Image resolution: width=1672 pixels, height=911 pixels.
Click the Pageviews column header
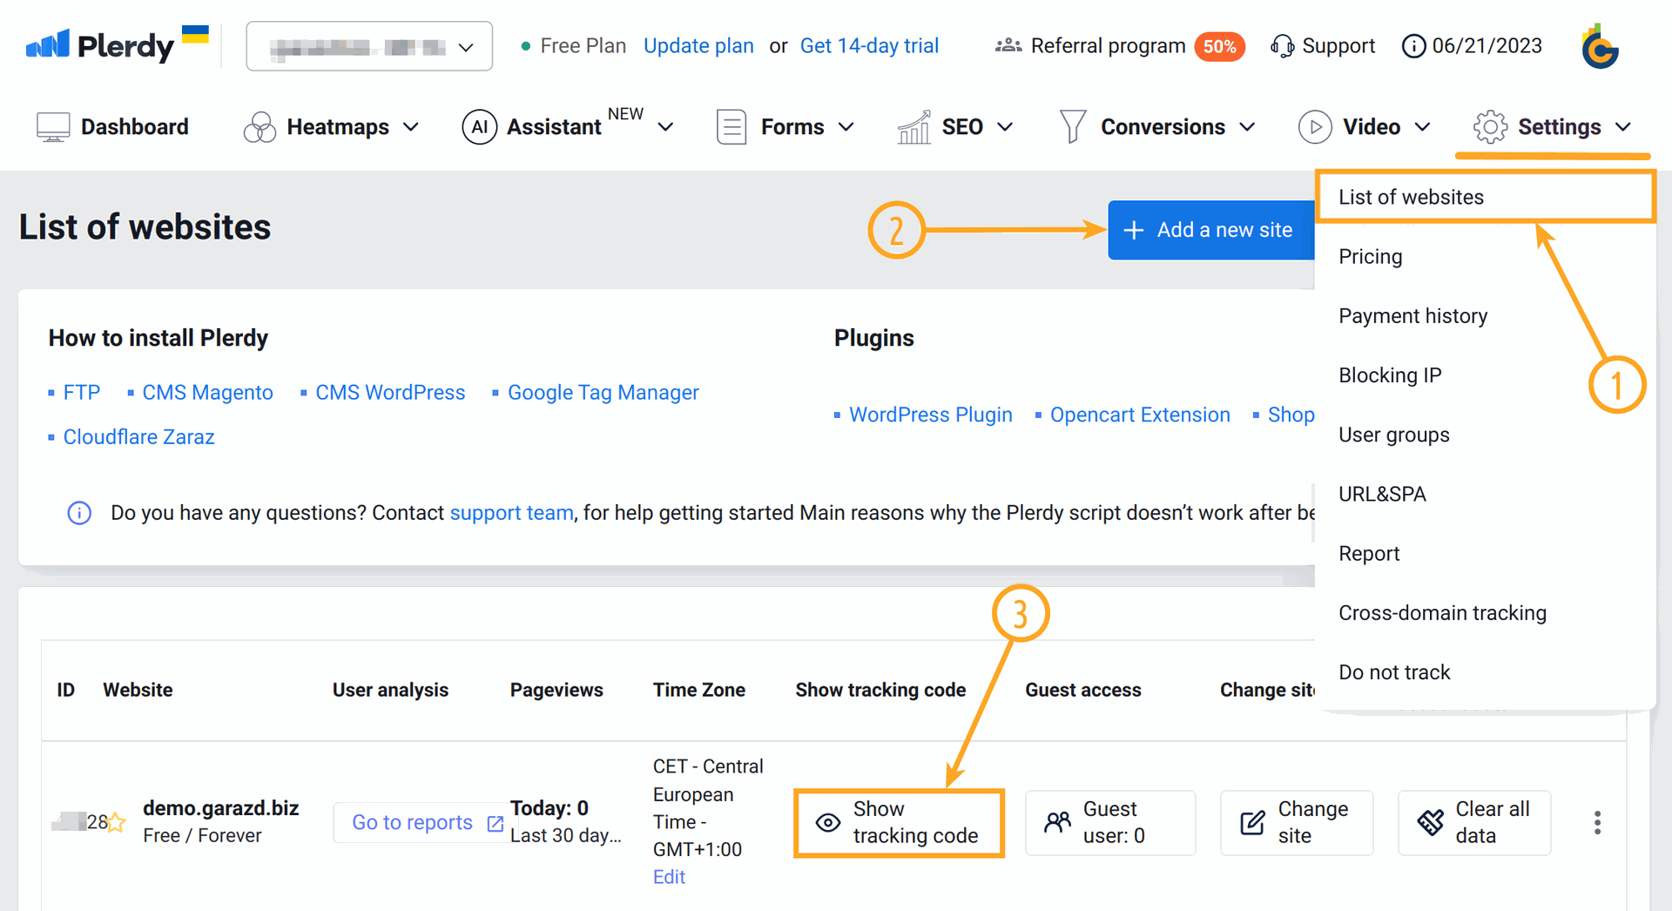556,690
